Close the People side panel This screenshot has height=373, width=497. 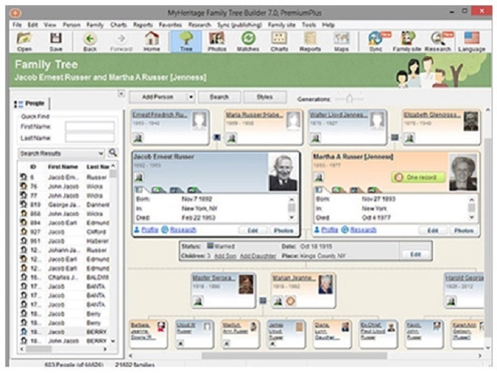point(121,94)
